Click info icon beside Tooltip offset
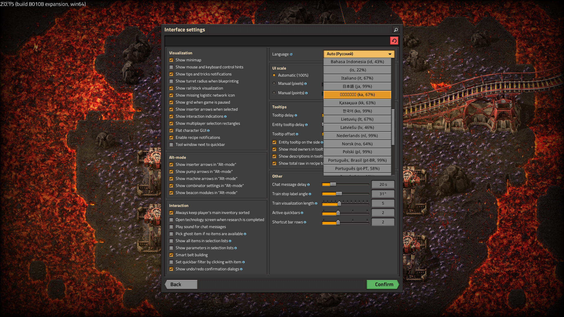Screen dimensions: 564x317 pos(297,134)
